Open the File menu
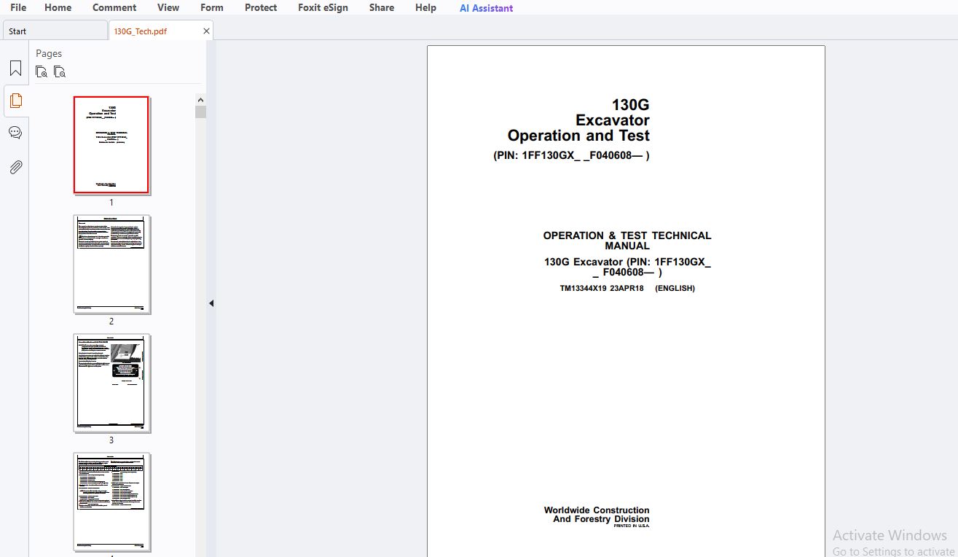The width and height of the screenshot is (958, 557). tap(18, 7)
